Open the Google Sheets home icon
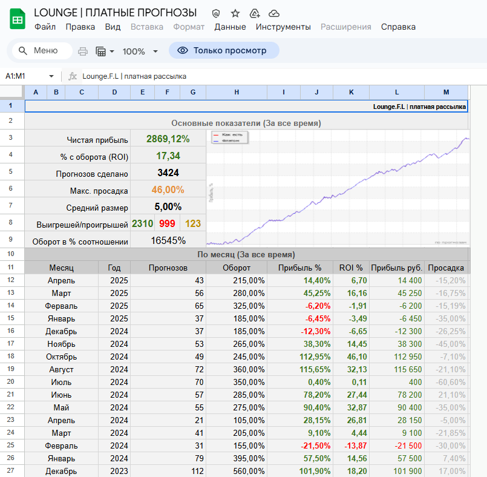This screenshot has height=477, width=487. [x=18, y=19]
